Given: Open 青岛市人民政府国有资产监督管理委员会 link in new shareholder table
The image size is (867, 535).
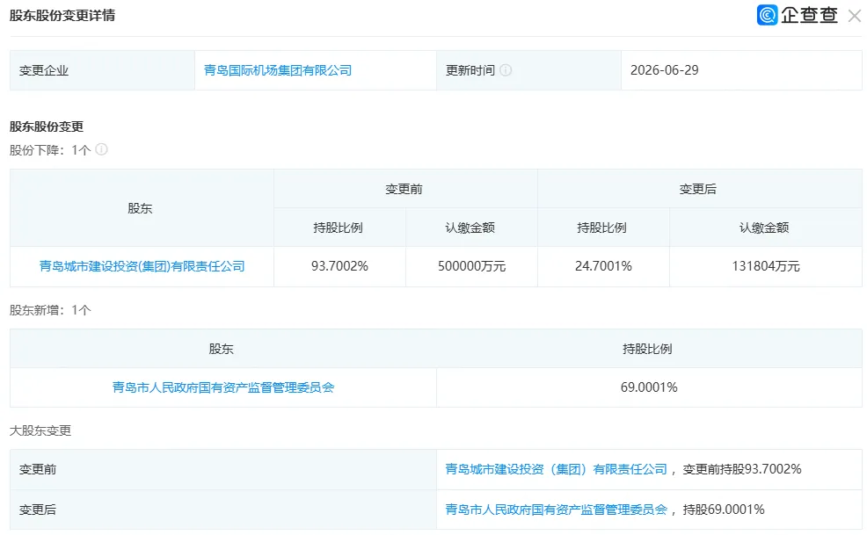Looking at the screenshot, I should tap(222, 387).
